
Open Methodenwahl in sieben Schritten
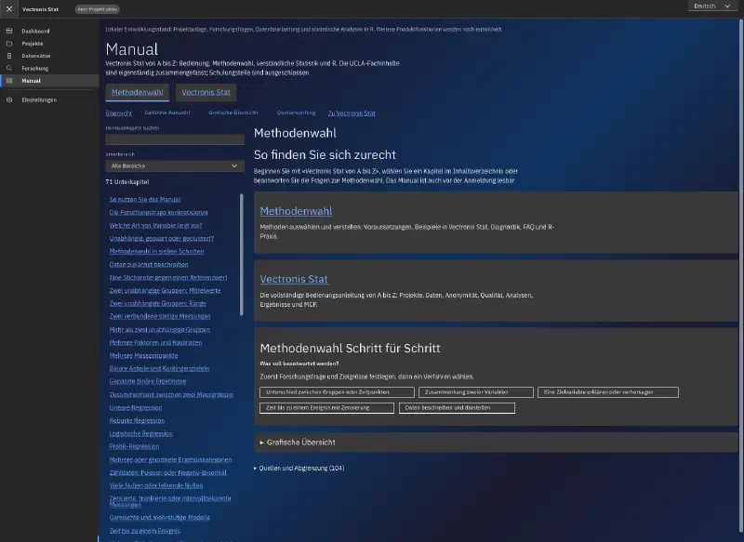coord(156,251)
